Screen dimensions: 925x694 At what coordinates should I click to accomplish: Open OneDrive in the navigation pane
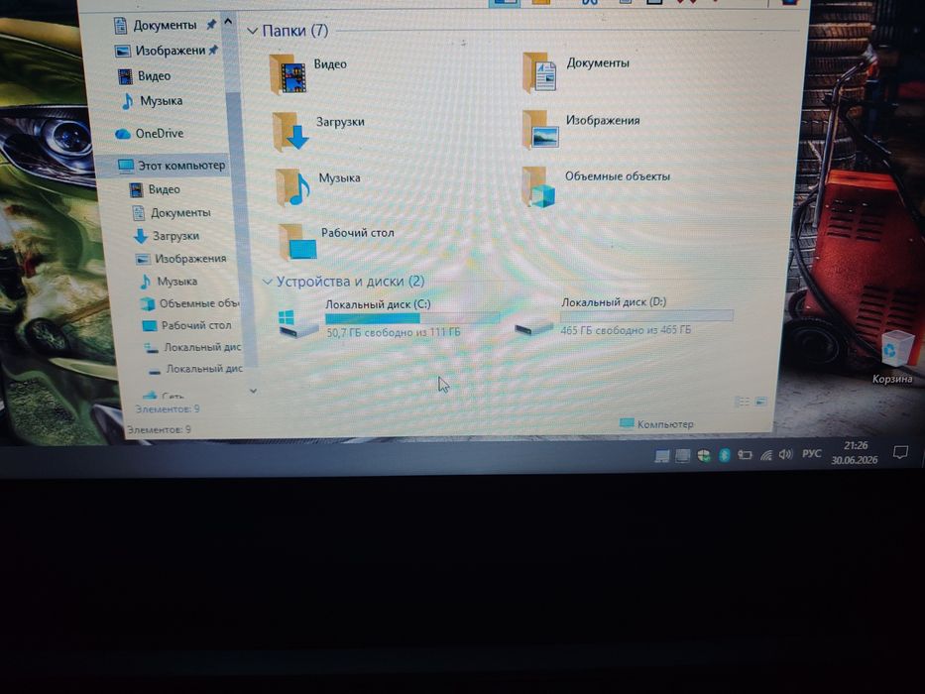tap(150, 134)
